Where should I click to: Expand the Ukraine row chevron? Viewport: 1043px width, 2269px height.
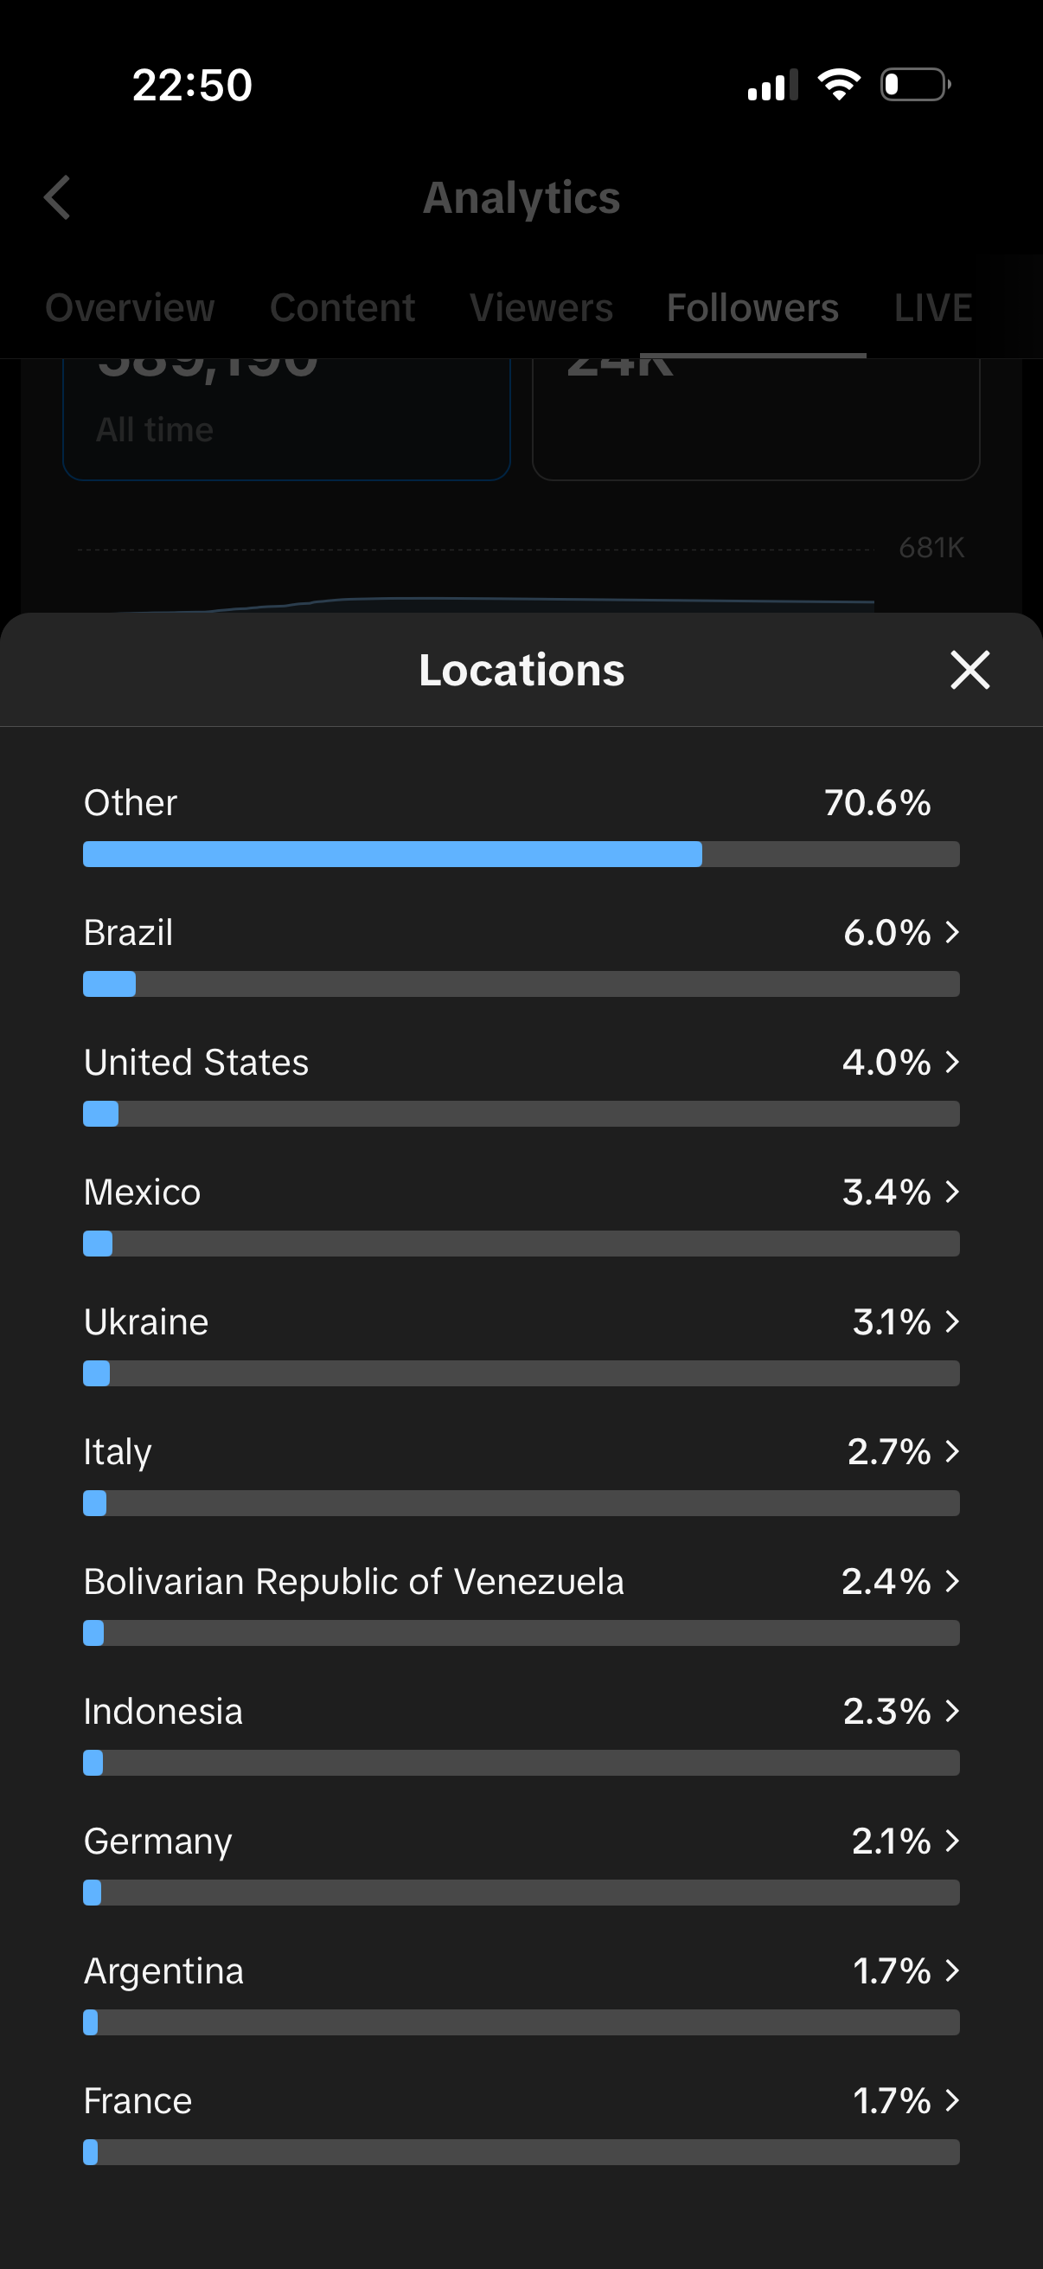point(951,1321)
